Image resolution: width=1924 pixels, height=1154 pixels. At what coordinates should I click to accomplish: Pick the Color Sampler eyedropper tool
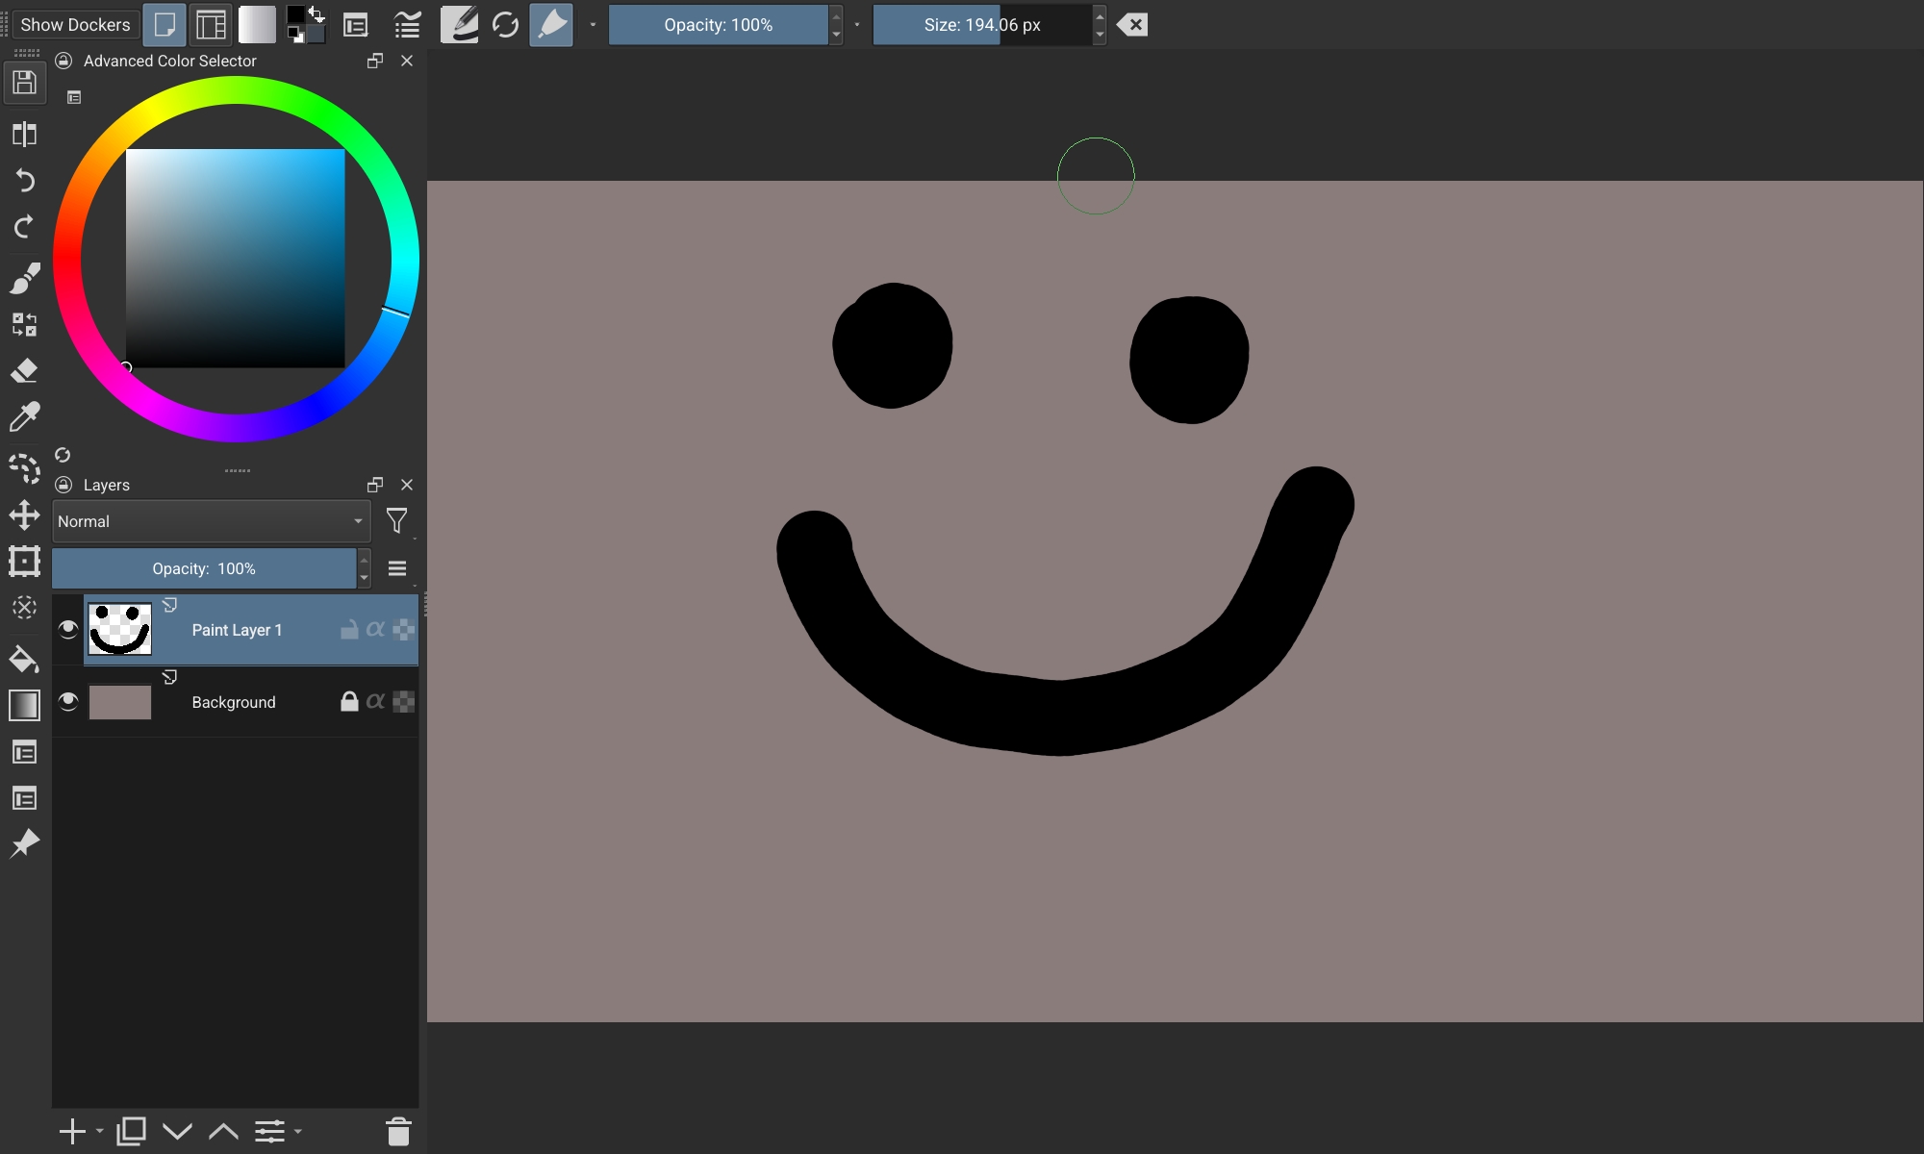pyautogui.click(x=25, y=416)
